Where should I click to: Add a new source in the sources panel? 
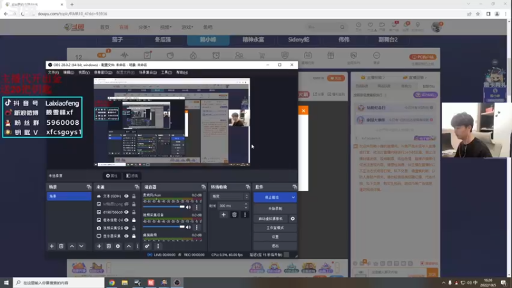[99, 246]
